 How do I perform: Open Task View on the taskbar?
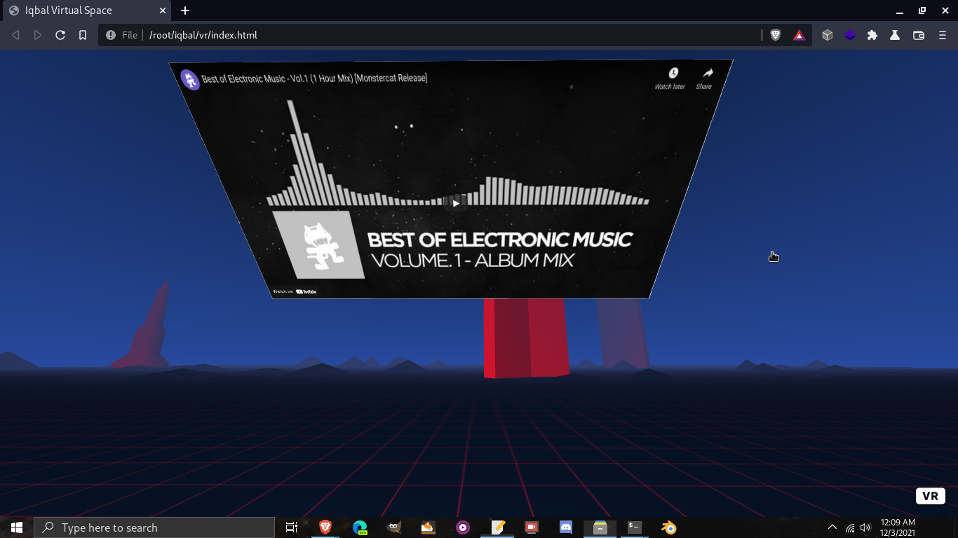click(292, 527)
